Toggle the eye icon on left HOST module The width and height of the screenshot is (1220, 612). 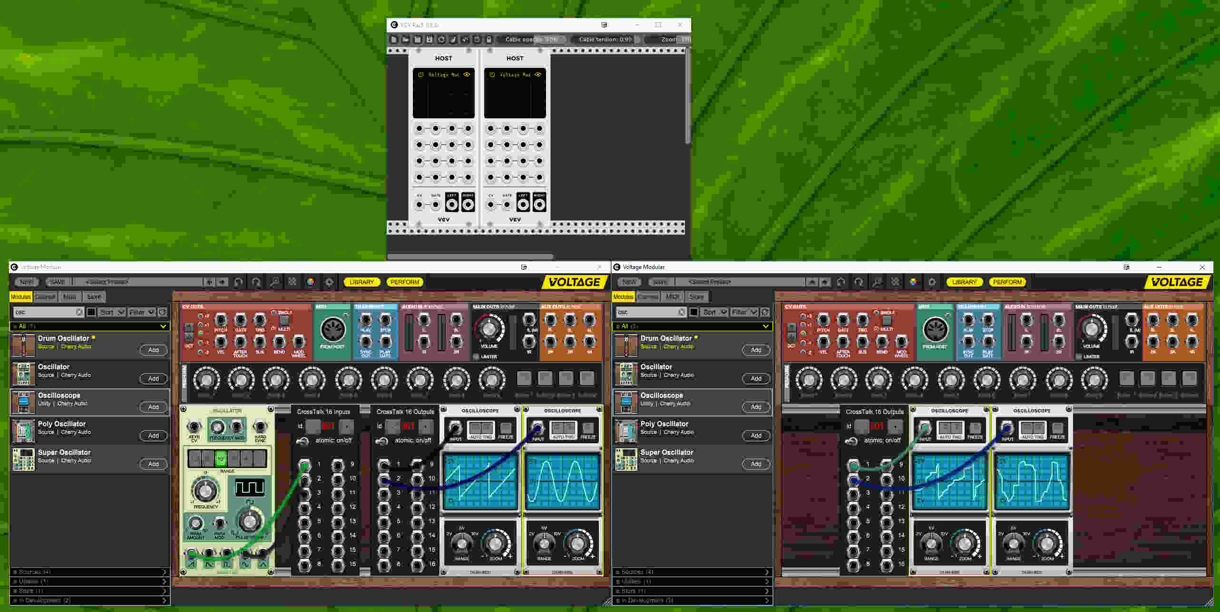(467, 75)
